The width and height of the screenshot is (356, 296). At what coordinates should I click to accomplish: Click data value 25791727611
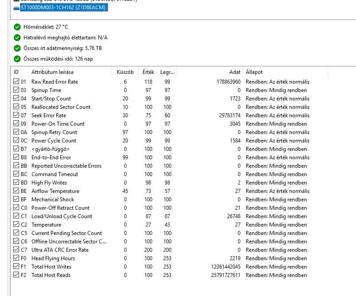pyautogui.click(x=226, y=275)
